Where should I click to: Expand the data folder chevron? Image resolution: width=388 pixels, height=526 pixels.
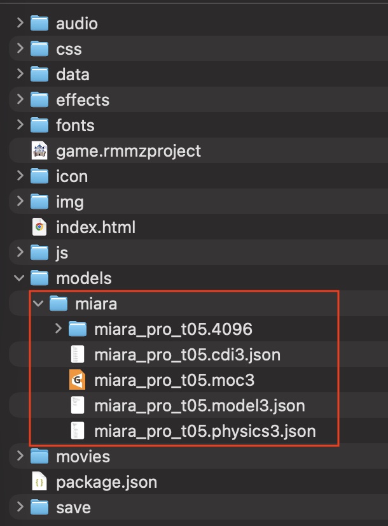click(20, 74)
